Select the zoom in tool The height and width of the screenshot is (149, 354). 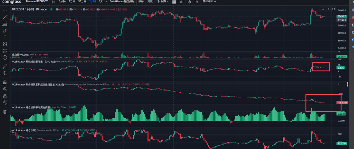click(x=5, y=73)
